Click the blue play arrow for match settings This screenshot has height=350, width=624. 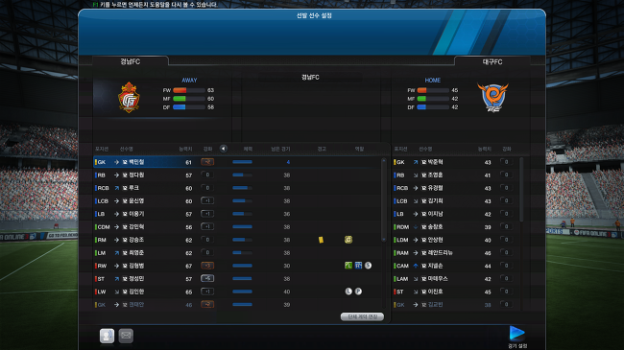[516, 333]
